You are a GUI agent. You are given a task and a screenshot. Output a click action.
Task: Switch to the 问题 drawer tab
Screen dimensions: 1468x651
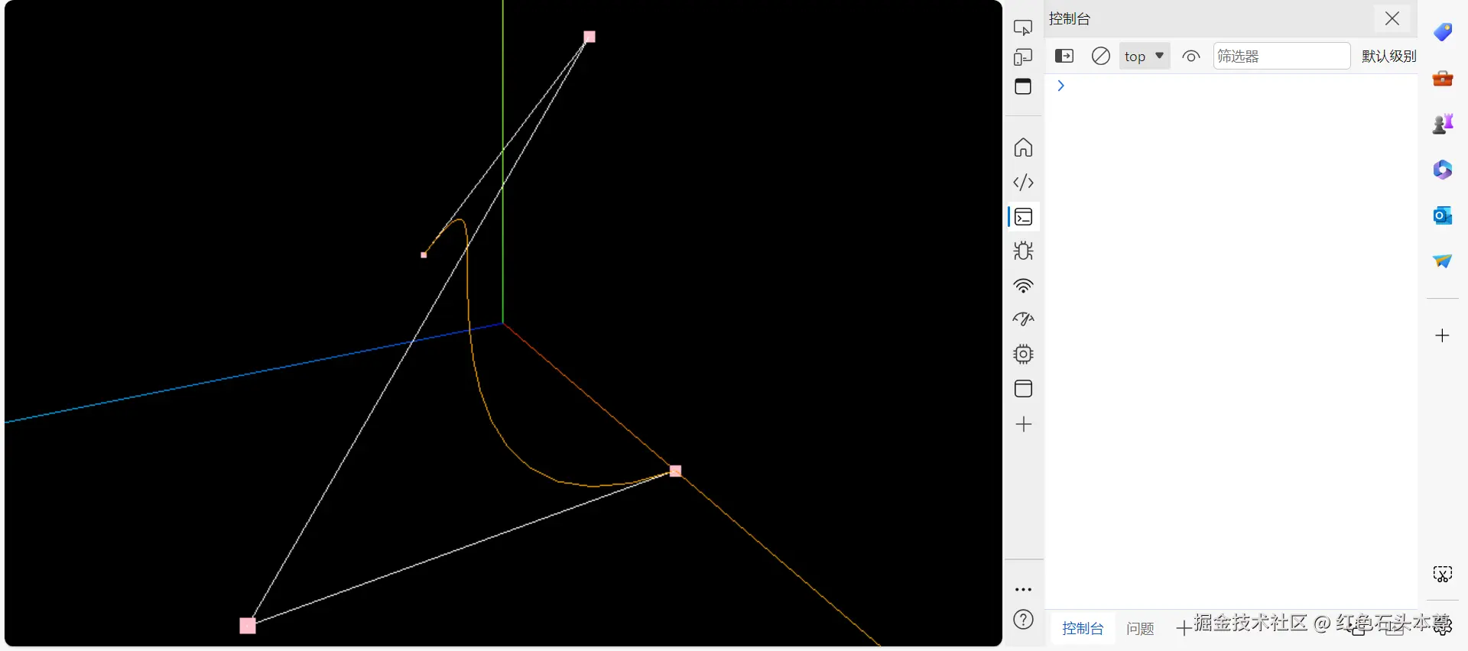pyautogui.click(x=1140, y=628)
